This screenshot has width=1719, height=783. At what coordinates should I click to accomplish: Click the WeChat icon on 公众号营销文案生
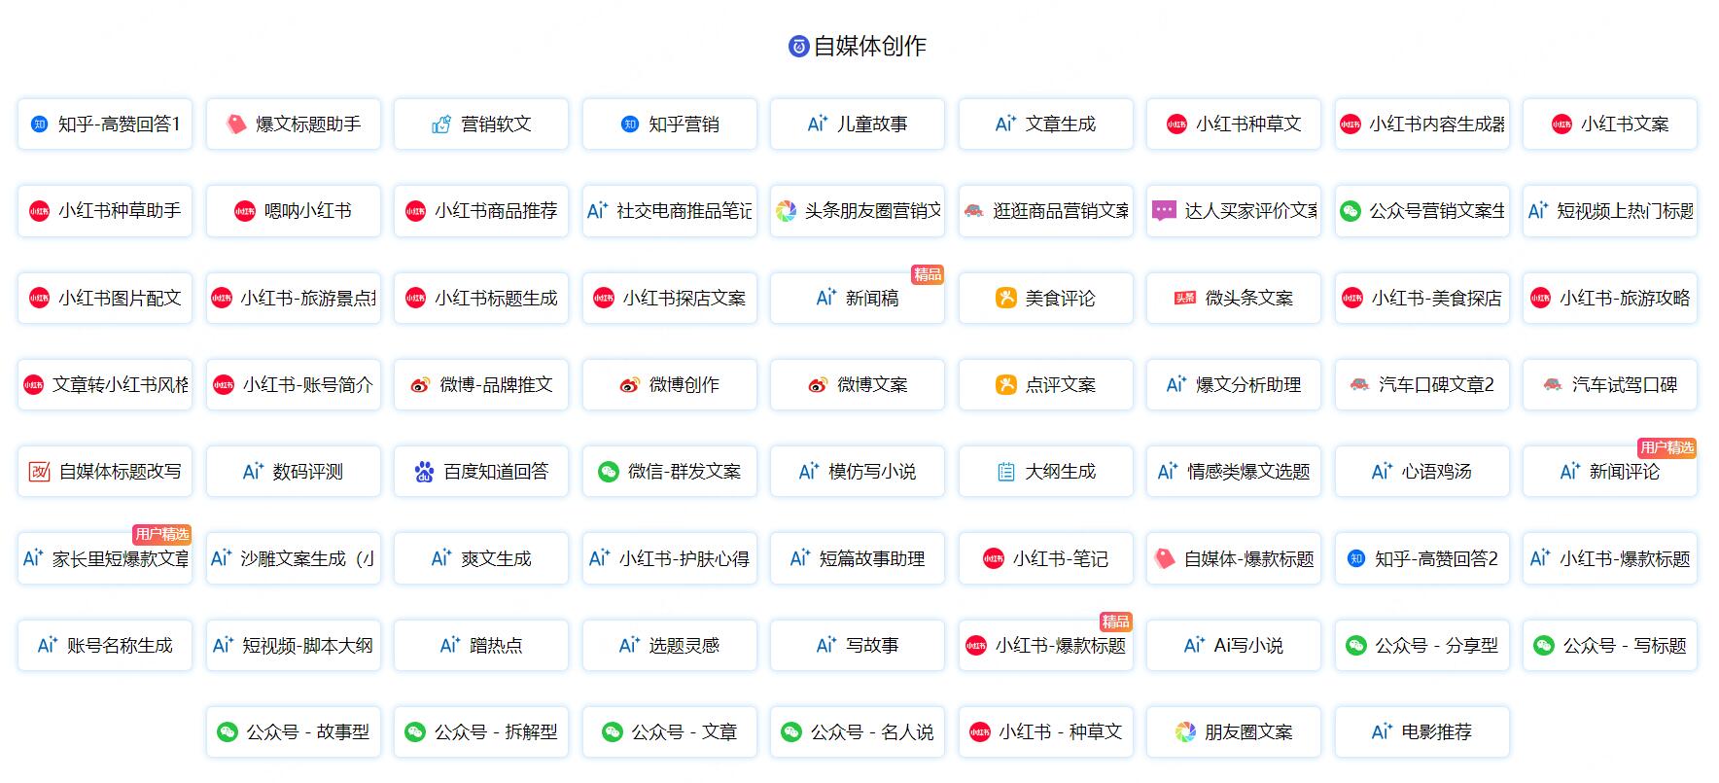pyautogui.click(x=1351, y=211)
